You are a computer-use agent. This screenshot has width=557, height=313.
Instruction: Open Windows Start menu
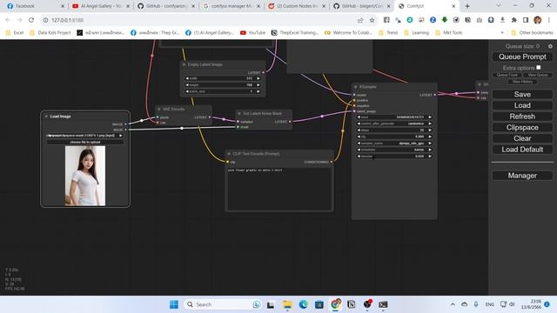coord(174,304)
